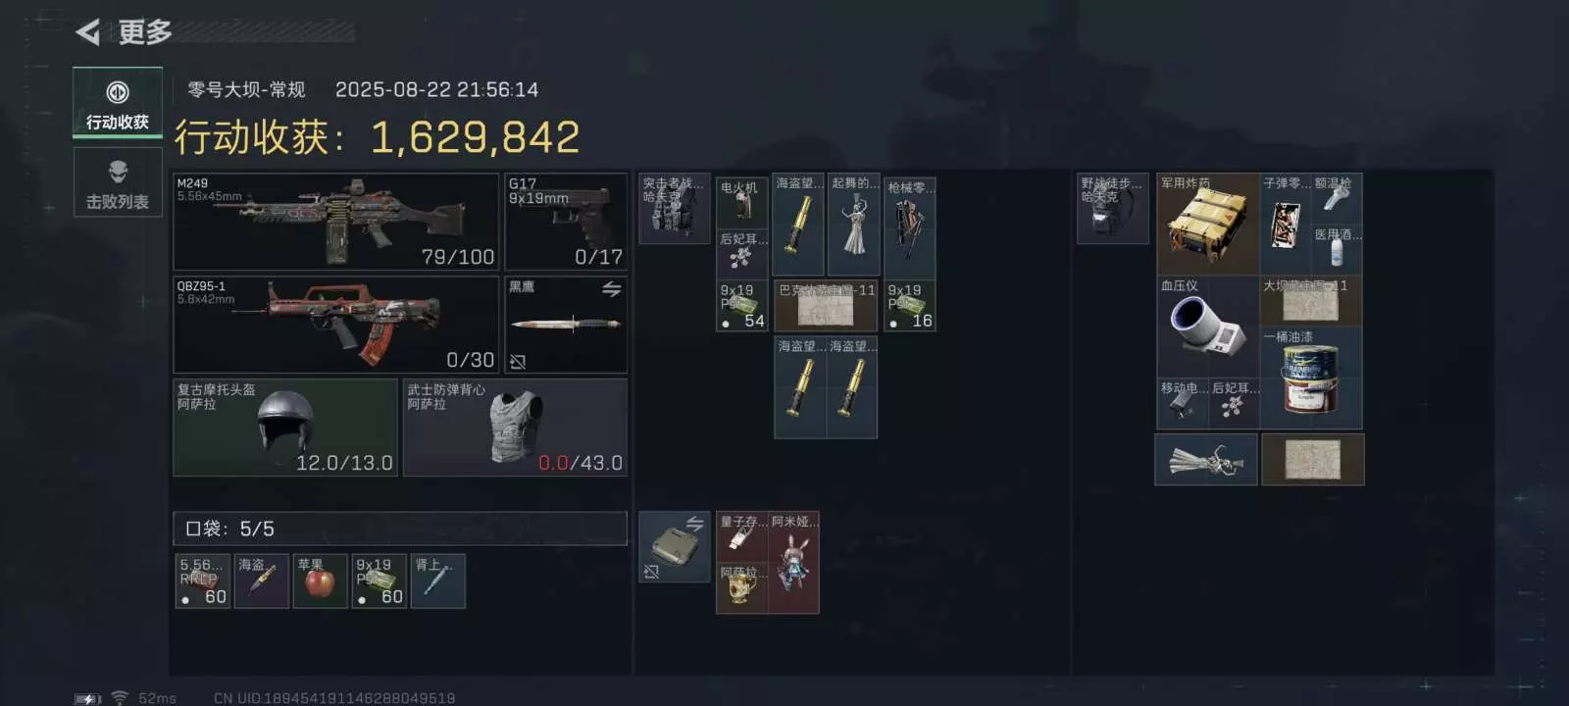Toggle the swap arrows on 黑鹰 knife
This screenshot has height=706, width=1569.
click(611, 289)
